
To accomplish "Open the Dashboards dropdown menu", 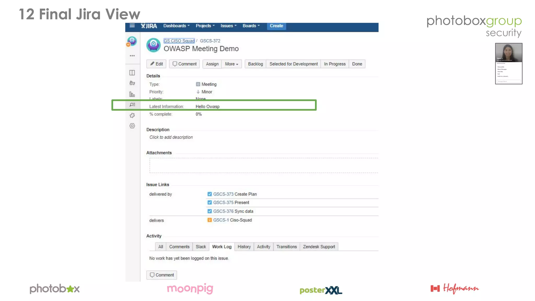I will coord(176,26).
